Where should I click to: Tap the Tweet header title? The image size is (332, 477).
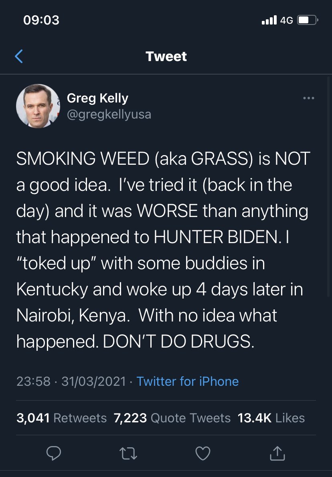(166, 56)
